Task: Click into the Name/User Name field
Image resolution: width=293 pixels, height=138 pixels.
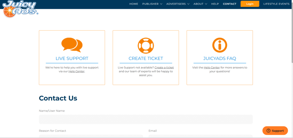Action: (x=146, y=119)
